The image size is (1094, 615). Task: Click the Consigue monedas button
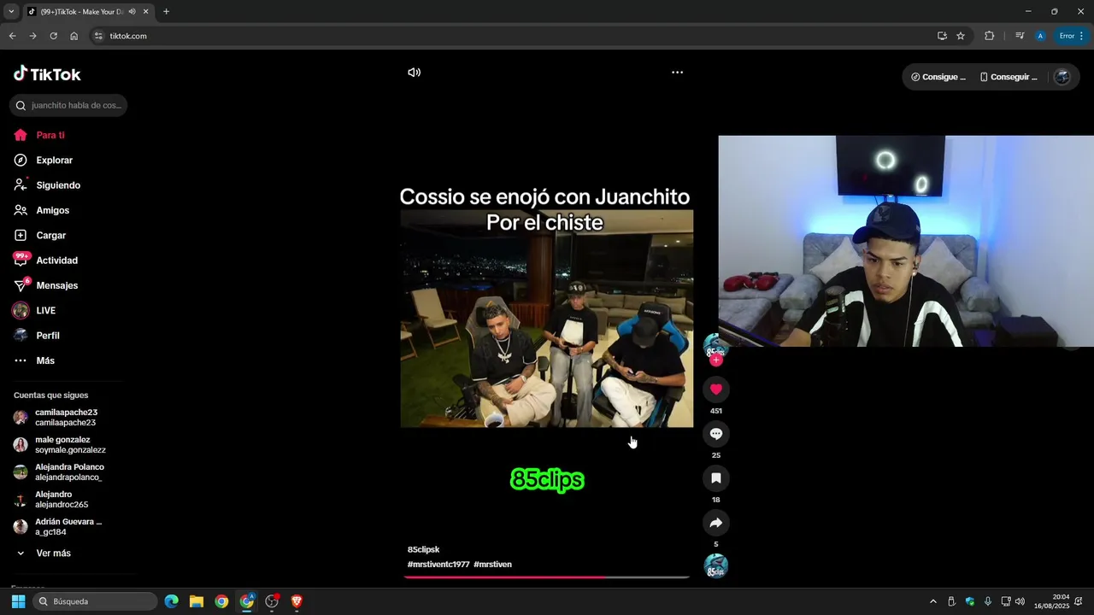click(938, 77)
